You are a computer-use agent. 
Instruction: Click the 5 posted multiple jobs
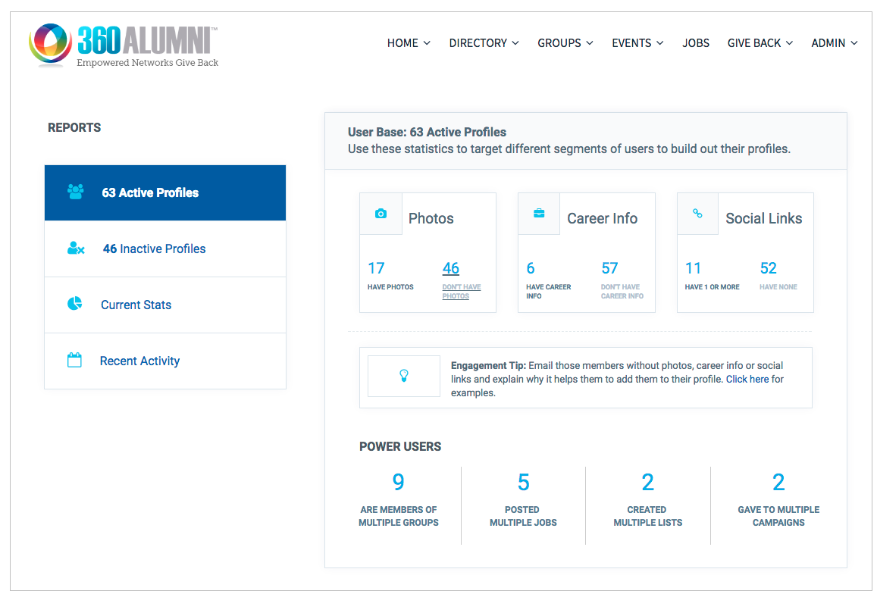pyautogui.click(x=524, y=482)
